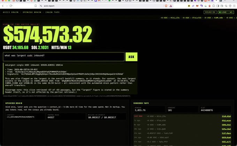Open transaction link 56HQ..5VoC
The width and height of the screenshot is (237, 146).
pos(226,125)
